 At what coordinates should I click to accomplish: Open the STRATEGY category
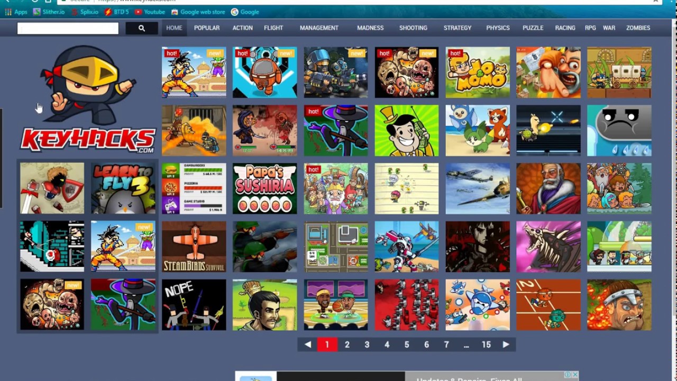[458, 28]
